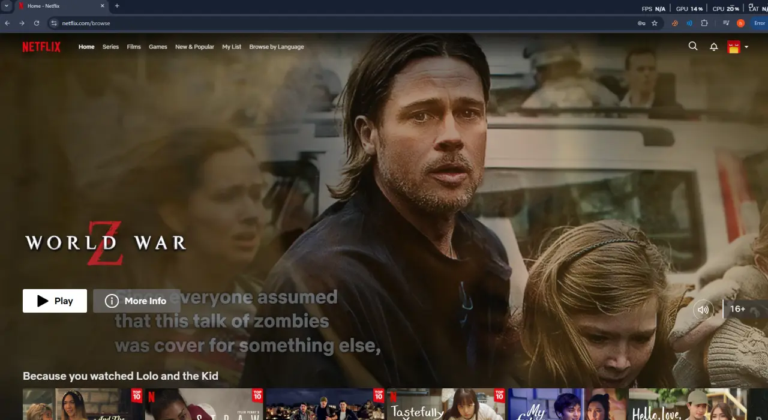This screenshot has height=420, width=768.
Task: Open Browse by Language
Action: (x=277, y=47)
